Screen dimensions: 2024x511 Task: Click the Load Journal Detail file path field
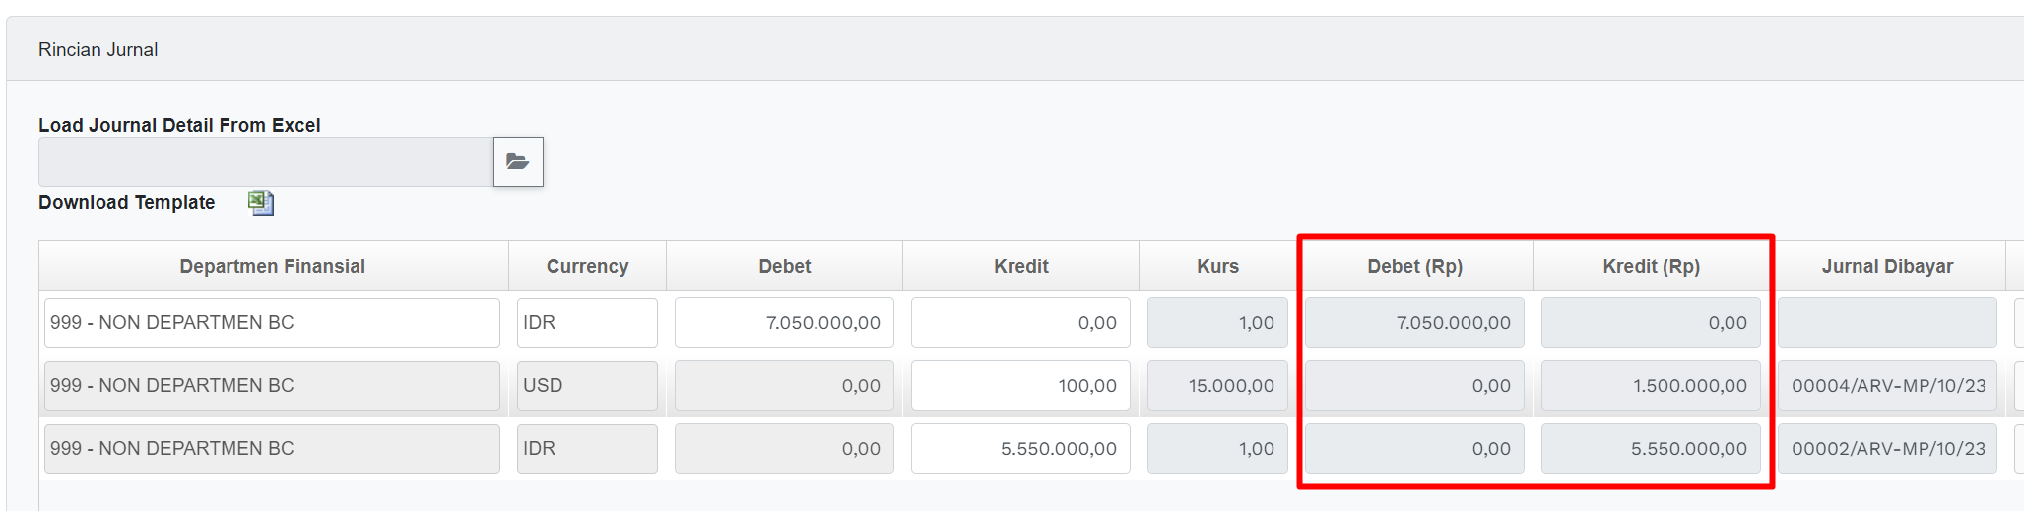coord(266,161)
